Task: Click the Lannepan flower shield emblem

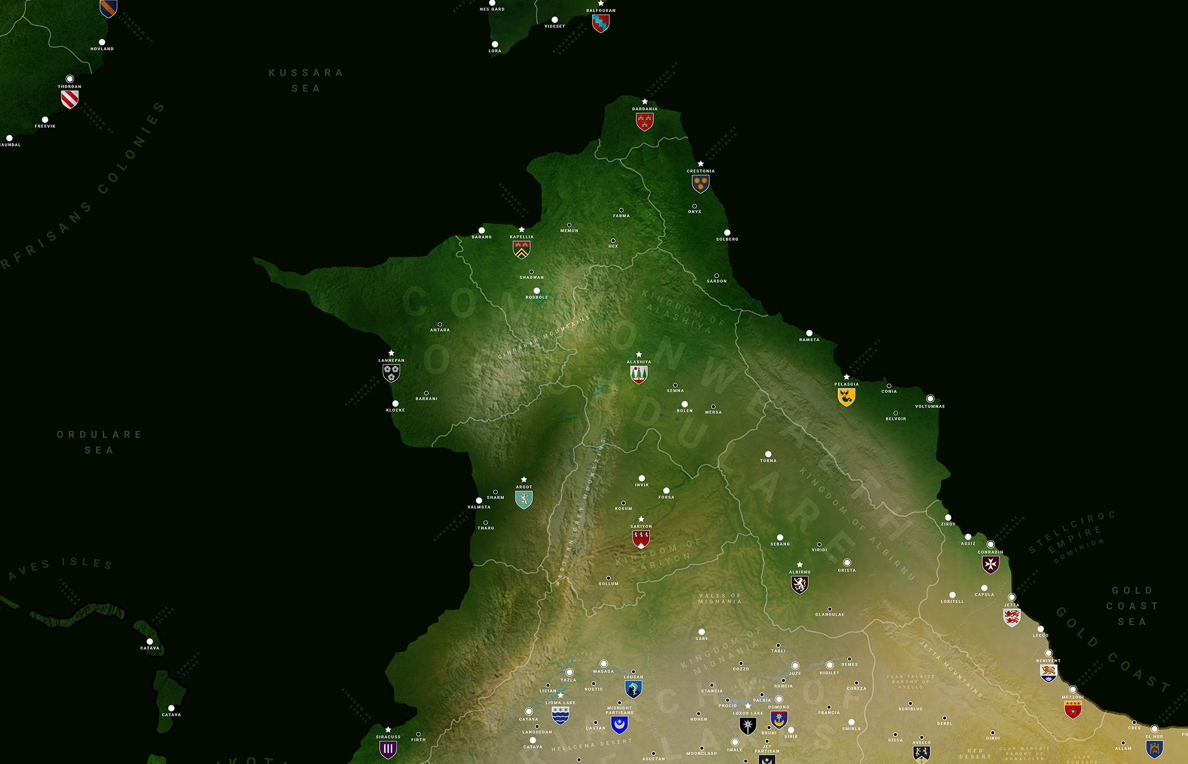Action: click(391, 373)
